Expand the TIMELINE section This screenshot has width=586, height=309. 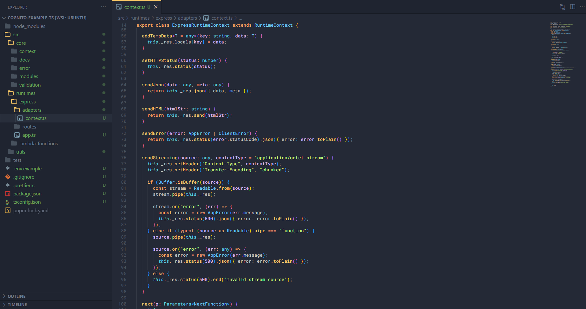17,305
